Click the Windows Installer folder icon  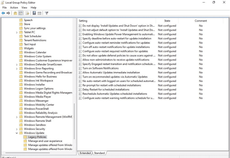click(21, 85)
